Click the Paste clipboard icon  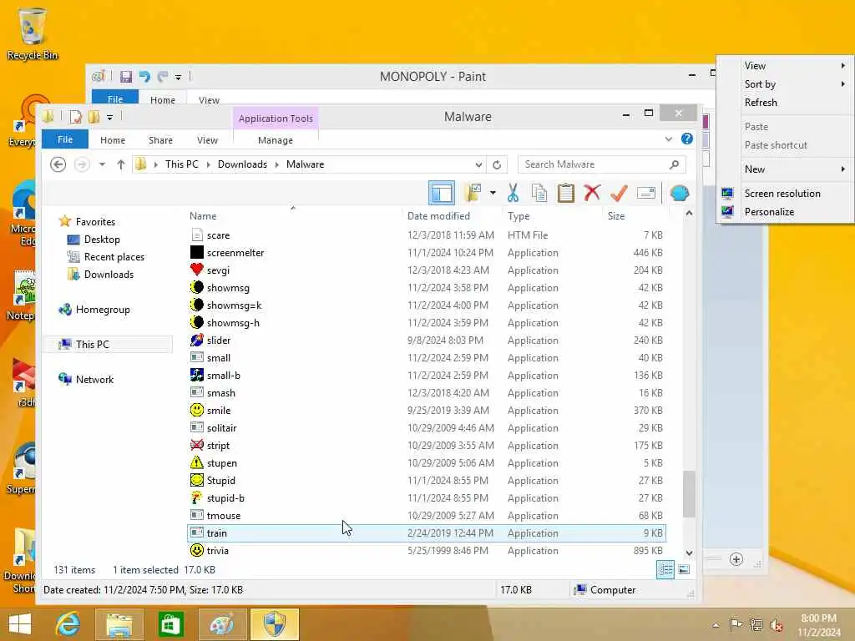pos(565,193)
